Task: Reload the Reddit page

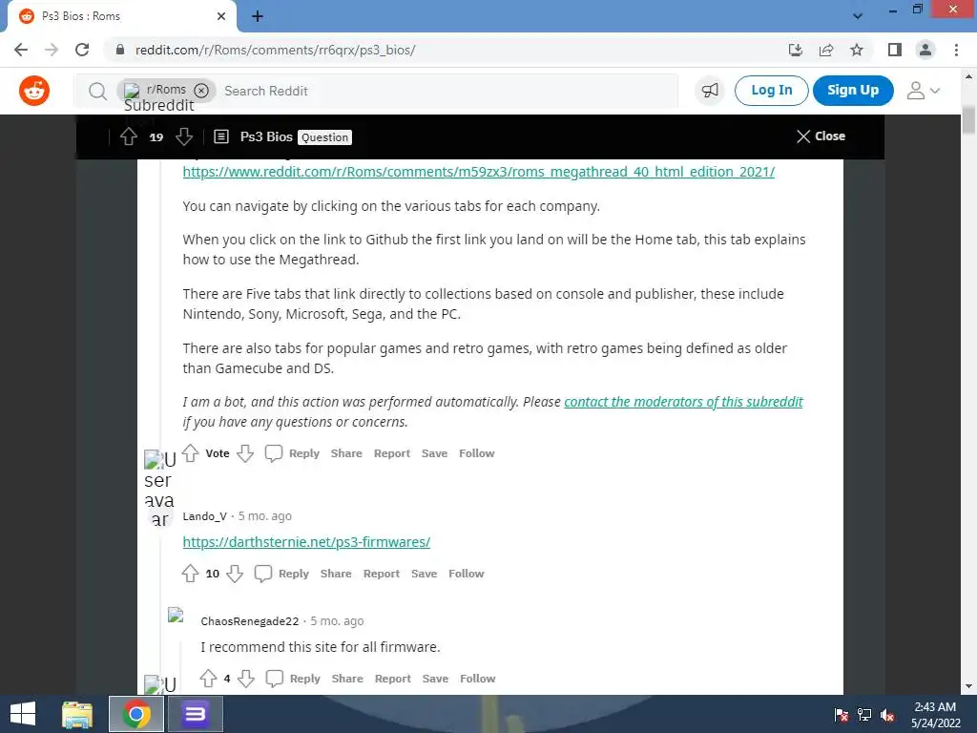Action: (82, 50)
